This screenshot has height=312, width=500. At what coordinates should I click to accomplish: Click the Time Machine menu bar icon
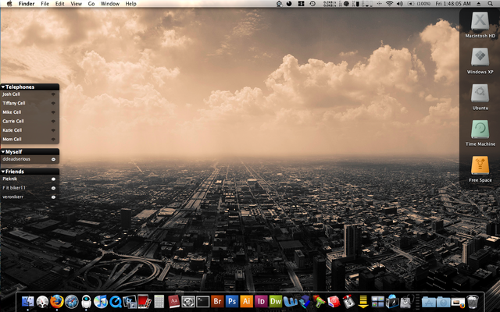[312, 3]
